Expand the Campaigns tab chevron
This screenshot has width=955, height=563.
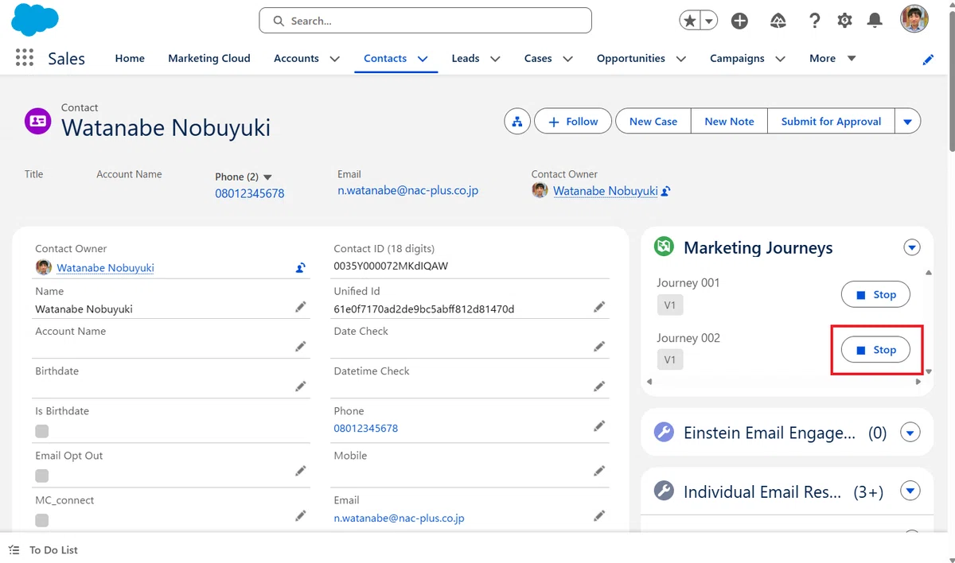780,59
